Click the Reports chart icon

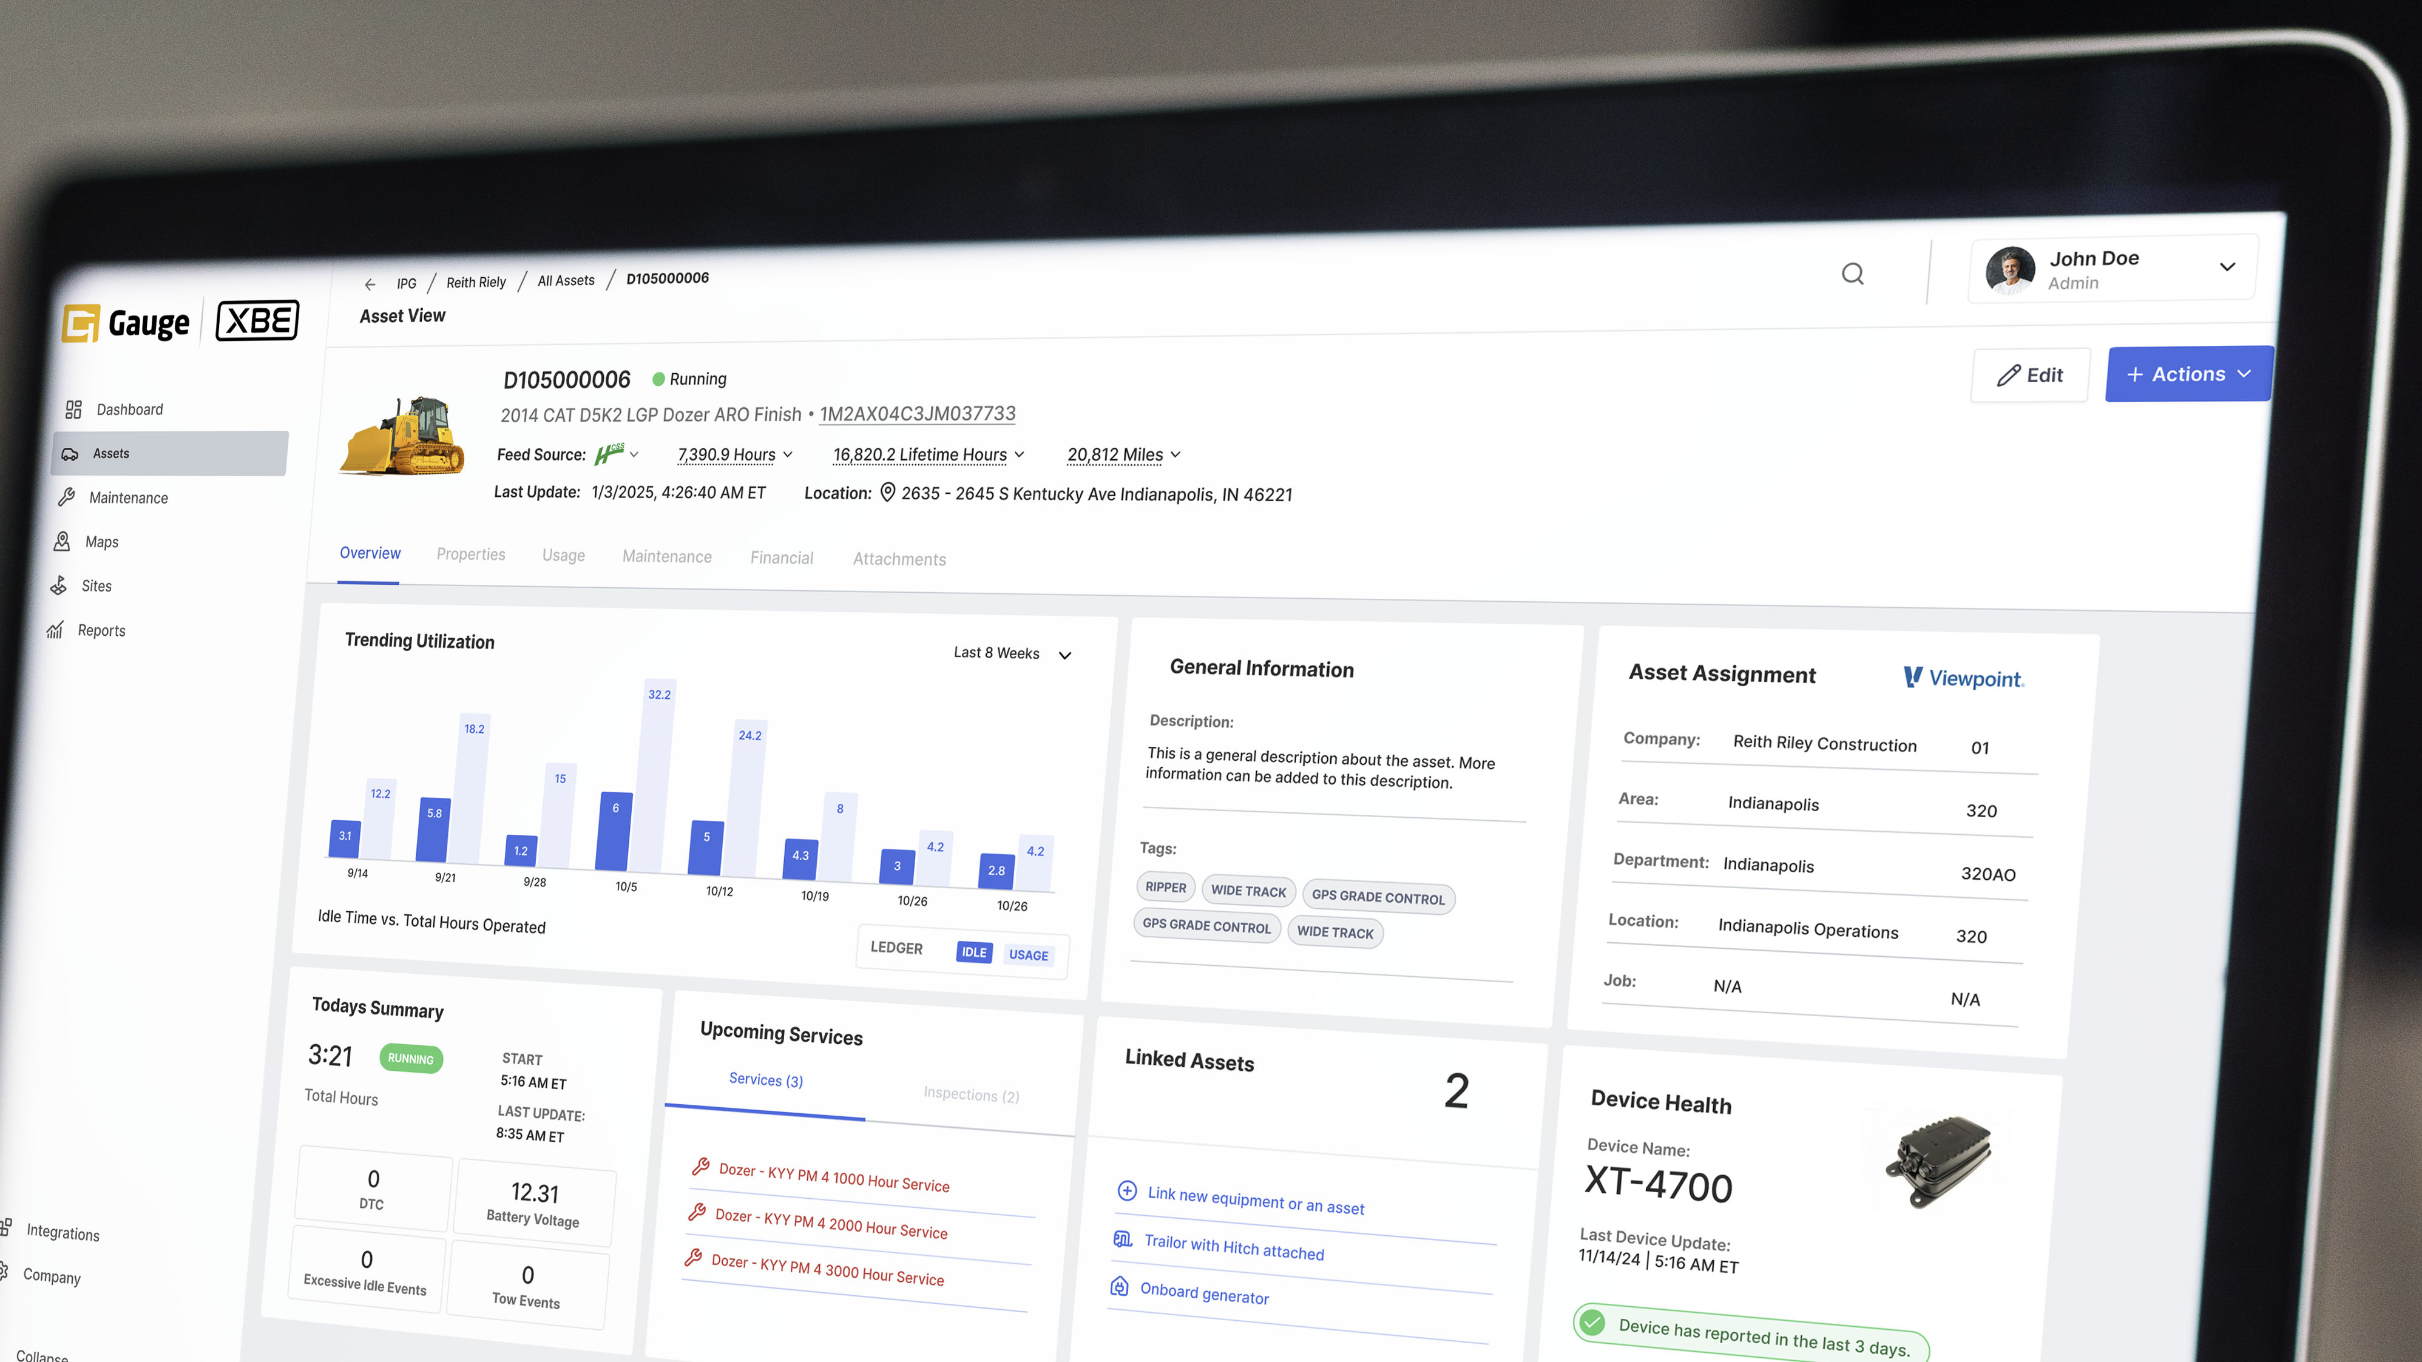coord(55,630)
